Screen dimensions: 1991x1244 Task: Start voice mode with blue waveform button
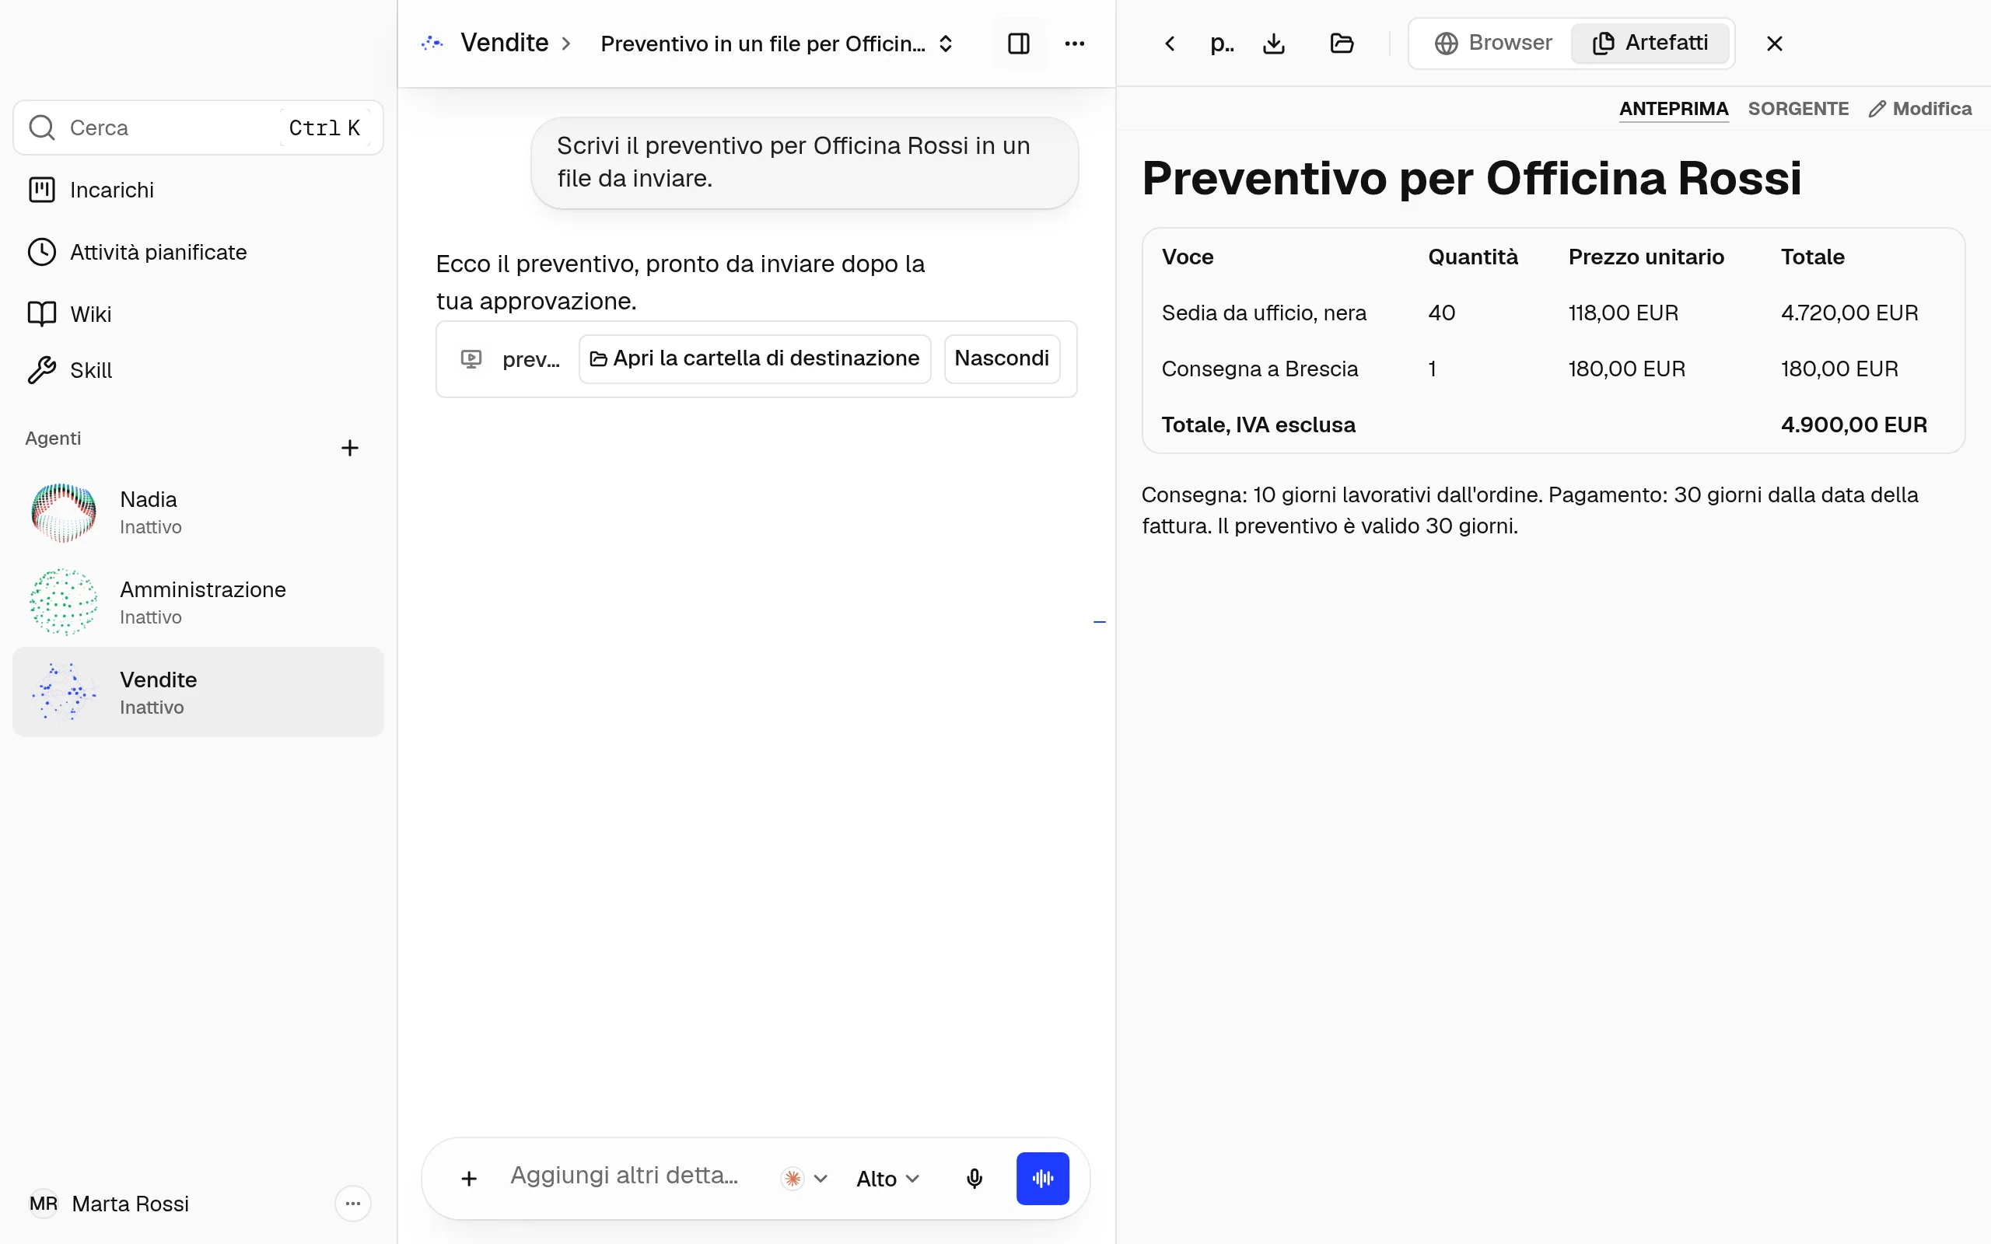1042,1178
